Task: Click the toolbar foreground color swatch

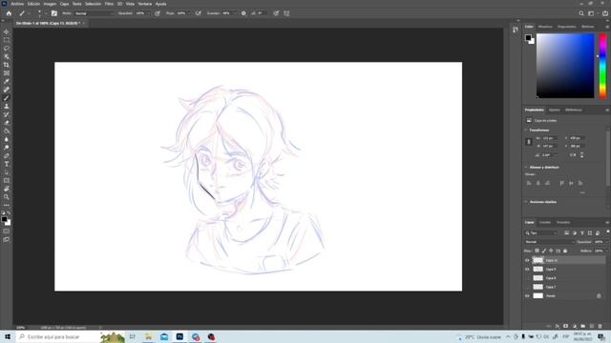Action: 4,219
